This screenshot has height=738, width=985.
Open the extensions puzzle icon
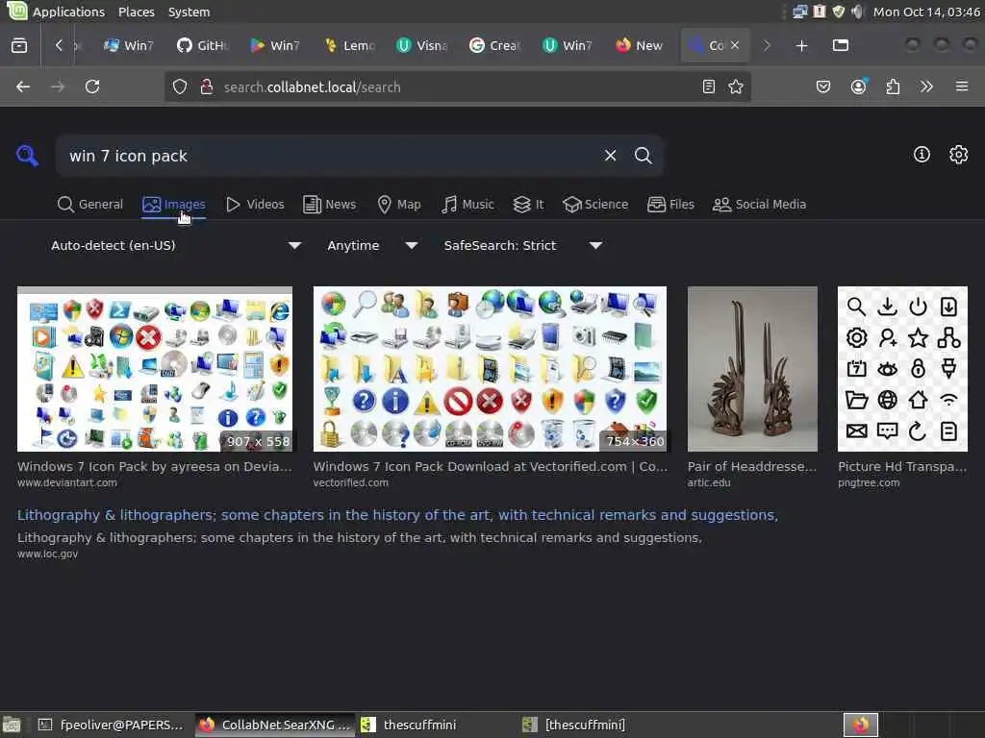click(x=893, y=86)
